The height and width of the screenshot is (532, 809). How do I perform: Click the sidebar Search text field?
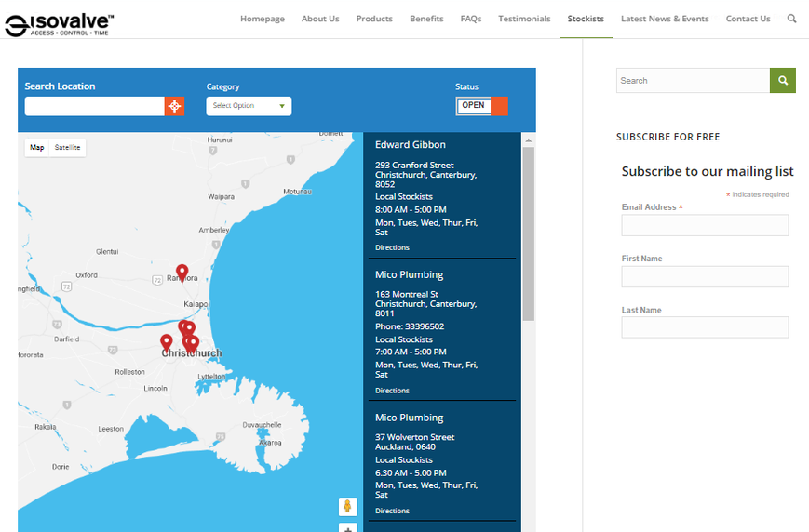coord(693,80)
